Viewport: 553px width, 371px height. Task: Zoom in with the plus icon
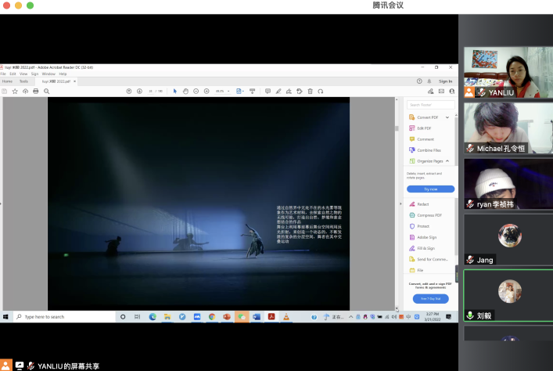[206, 91]
